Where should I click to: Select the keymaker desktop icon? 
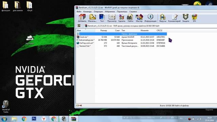click(x=29, y=40)
